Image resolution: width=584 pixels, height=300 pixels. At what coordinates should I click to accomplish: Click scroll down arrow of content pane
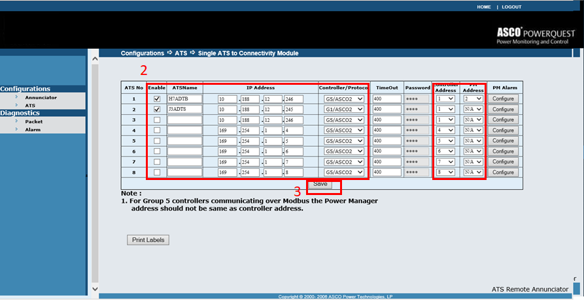pyautogui.click(x=95, y=288)
